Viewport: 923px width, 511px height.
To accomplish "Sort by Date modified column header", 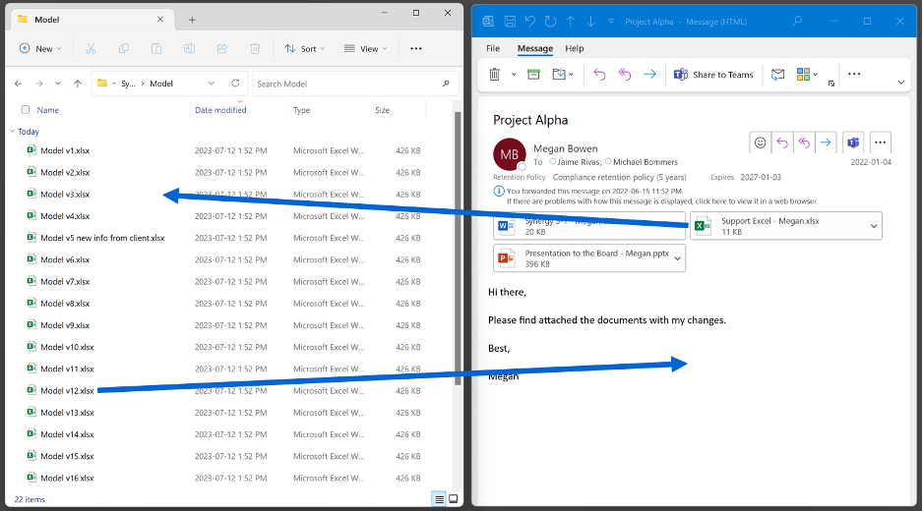I will [x=220, y=110].
